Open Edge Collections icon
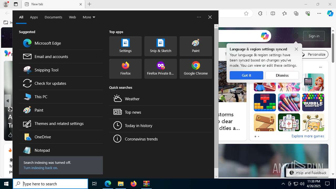336x189 pixels. pos(296,13)
